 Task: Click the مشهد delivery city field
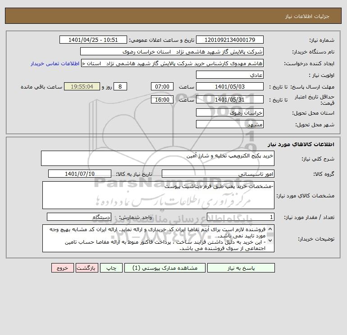click(x=230, y=124)
